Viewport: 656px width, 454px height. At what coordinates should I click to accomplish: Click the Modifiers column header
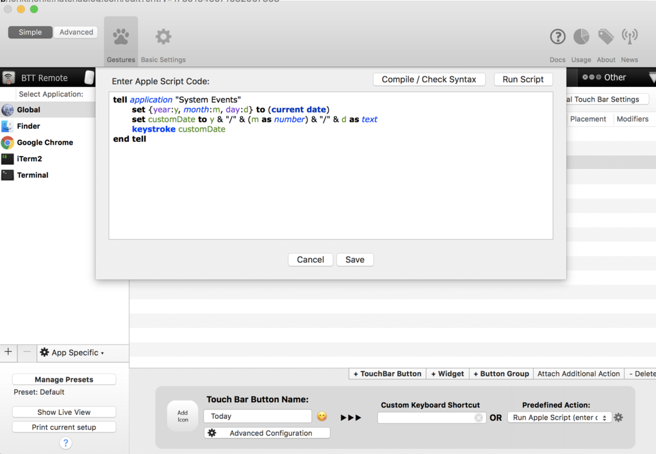632,119
